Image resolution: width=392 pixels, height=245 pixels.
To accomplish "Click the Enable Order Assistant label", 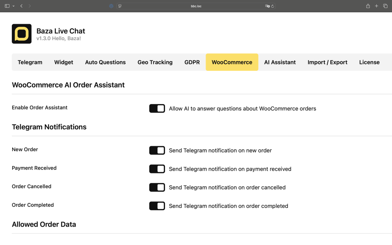I will point(39,108).
